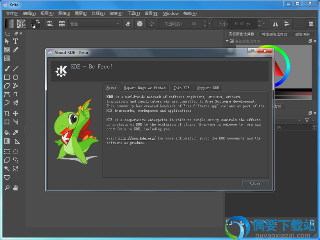Select the gradient editing tool

[x=7, y=58]
